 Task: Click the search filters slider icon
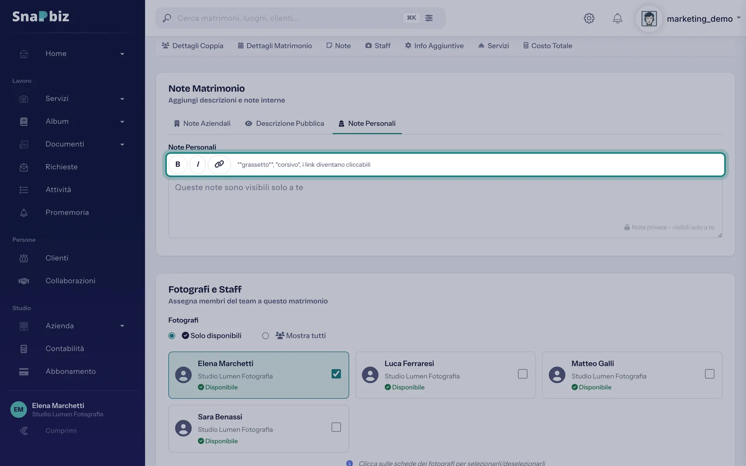click(x=429, y=18)
